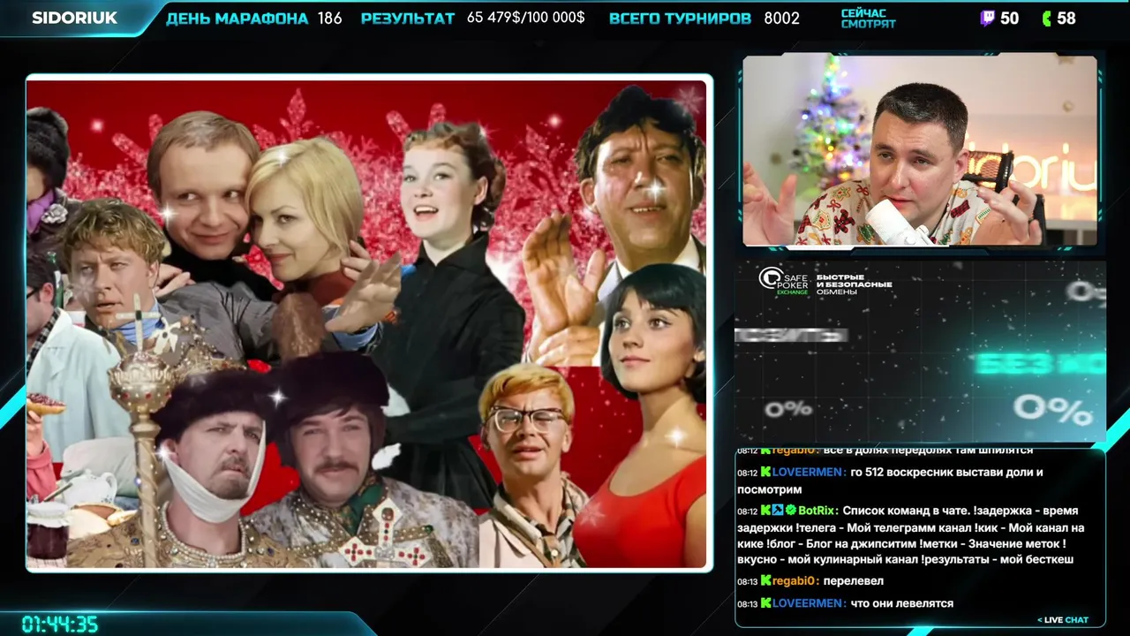Click the BotRix username in chat

pos(817,511)
